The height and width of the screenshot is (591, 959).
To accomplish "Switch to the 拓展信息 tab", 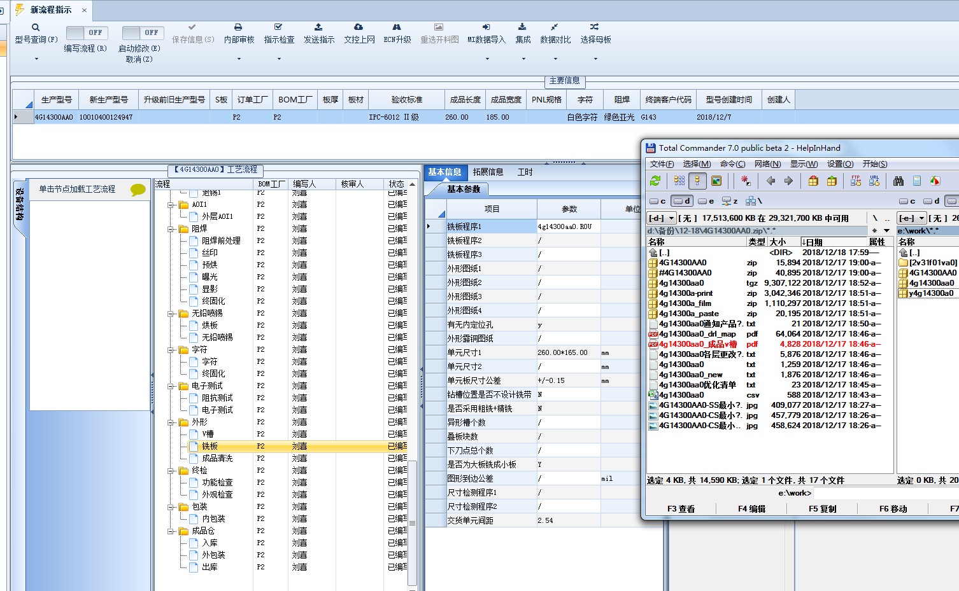I will pyautogui.click(x=488, y=172).
